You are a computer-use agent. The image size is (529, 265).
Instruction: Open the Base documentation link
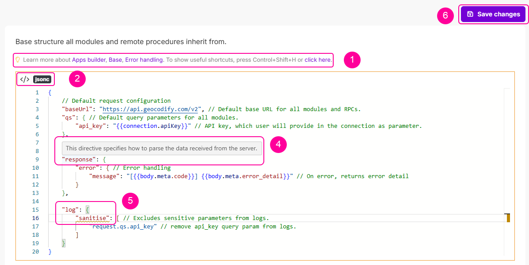point(115,60)
